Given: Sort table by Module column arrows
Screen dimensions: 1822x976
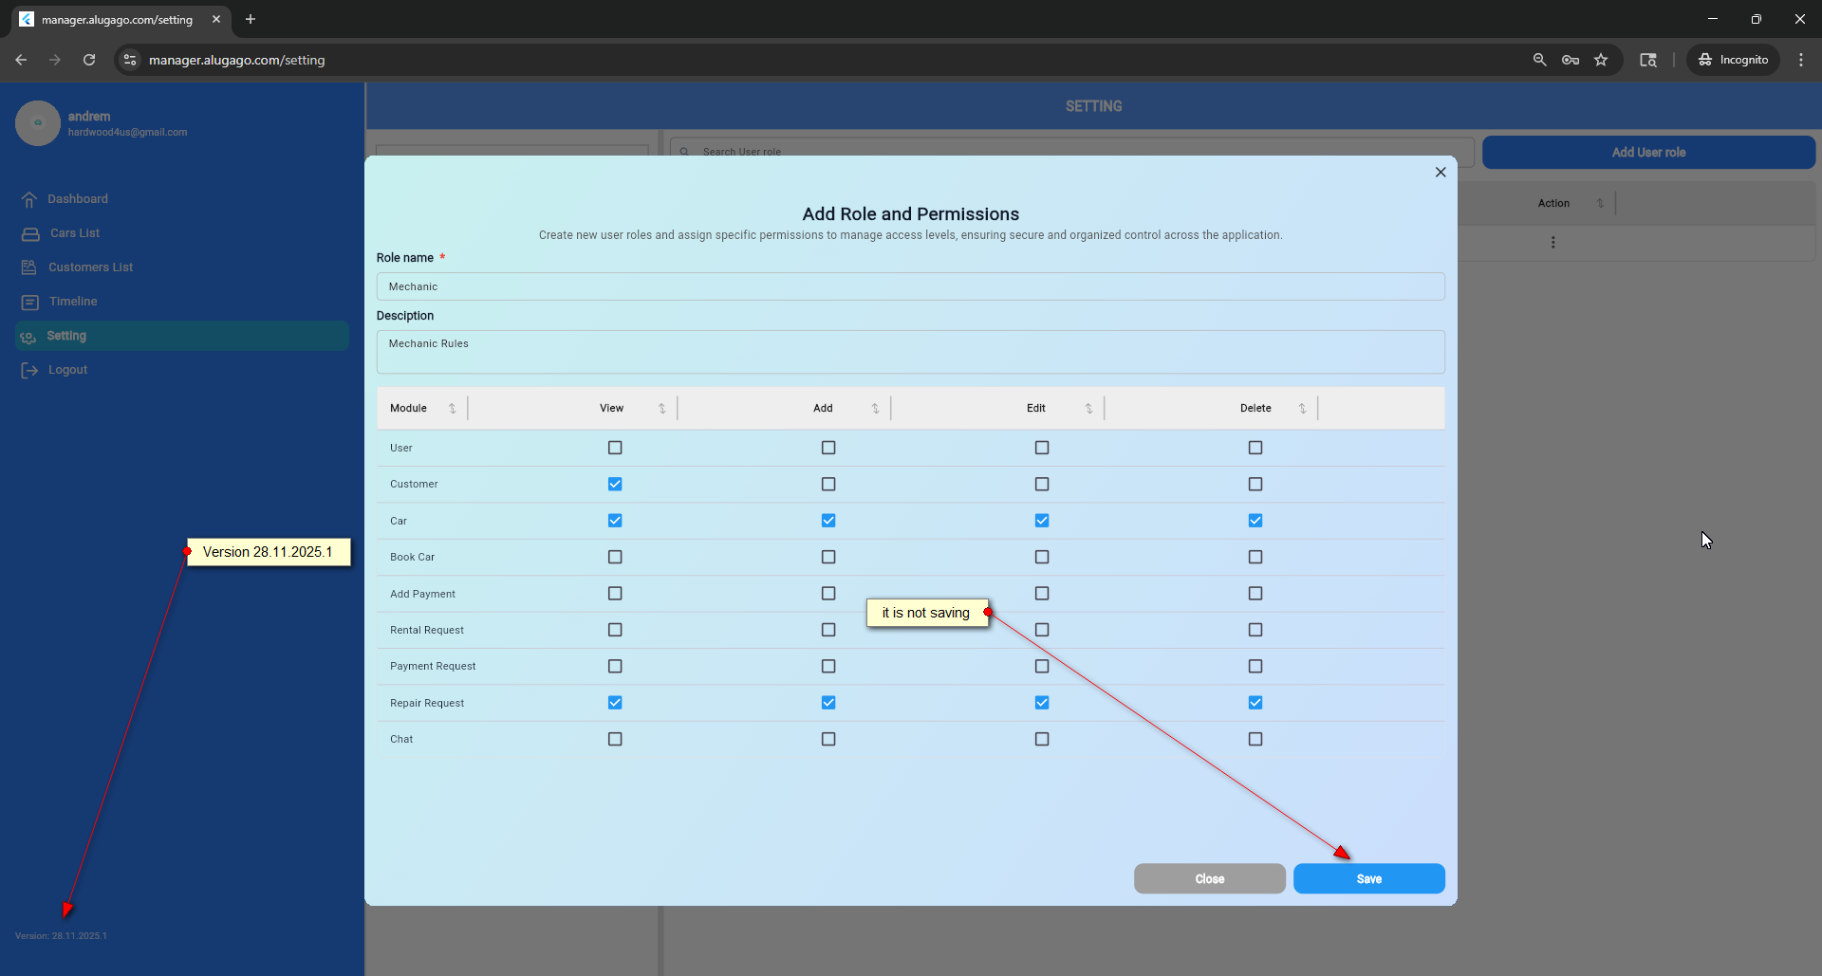Looking at the screenshot, I should [x=453, y=409].
